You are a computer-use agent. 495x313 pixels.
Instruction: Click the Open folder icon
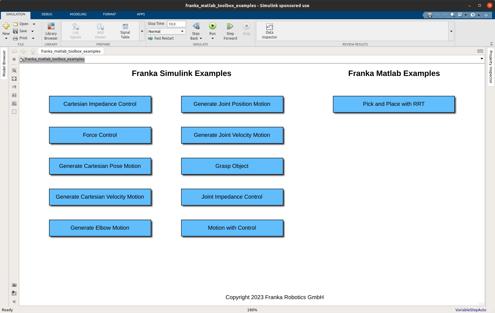(x=15, y=24)
